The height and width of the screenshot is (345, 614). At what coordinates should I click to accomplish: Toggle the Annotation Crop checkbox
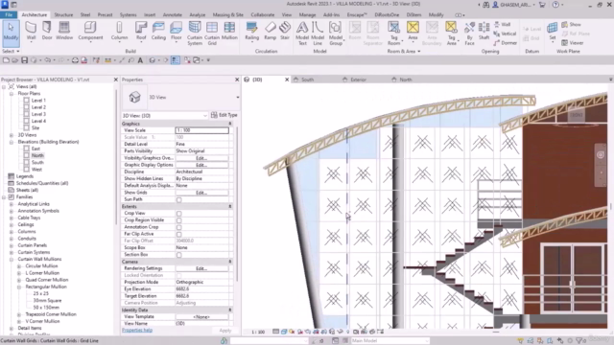(x=179, y=227)
